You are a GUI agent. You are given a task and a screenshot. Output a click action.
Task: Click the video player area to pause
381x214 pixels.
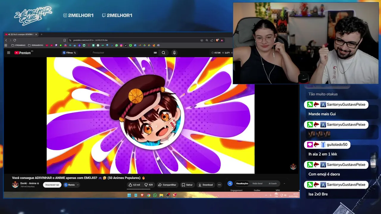pos(151,115)
